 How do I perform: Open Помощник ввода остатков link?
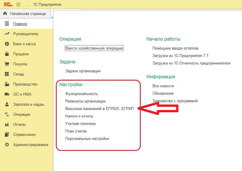coord(175,48)
